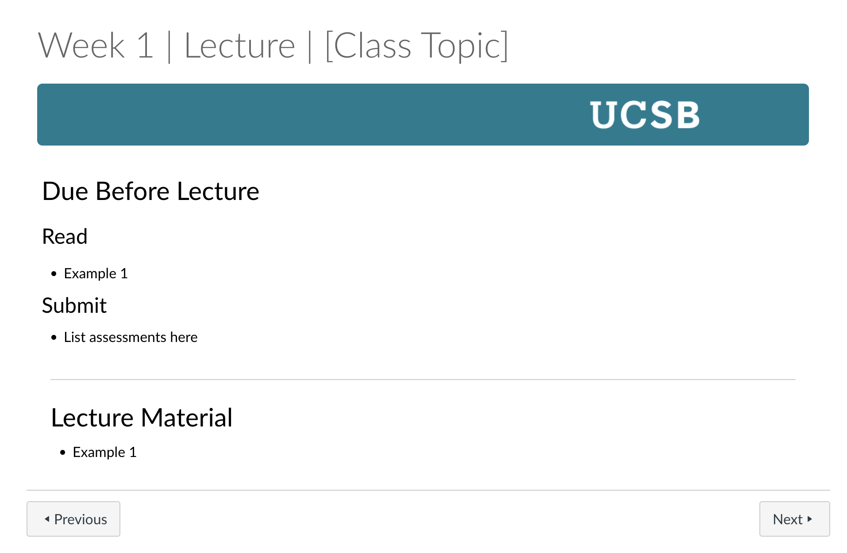The image size is (847, 553).
Task: Select Example 1 under Read
Action: click(96, 273)
